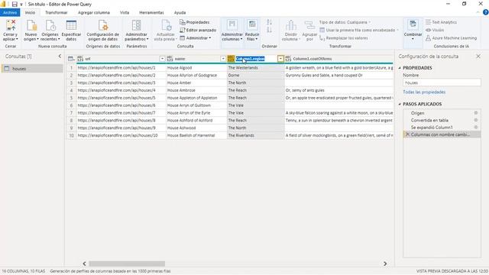
Task: Sort descending with the lower sort icon
Action: [270, 30]
